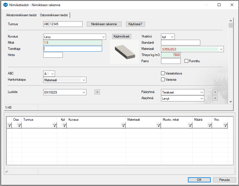Expand the Materiaali dropdown with S355J2G3
239x186 pixels.
[221, 49]
